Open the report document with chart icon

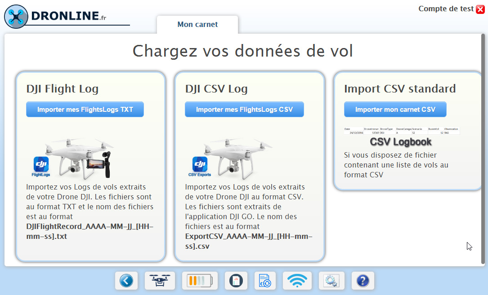[x=236, y=281]
